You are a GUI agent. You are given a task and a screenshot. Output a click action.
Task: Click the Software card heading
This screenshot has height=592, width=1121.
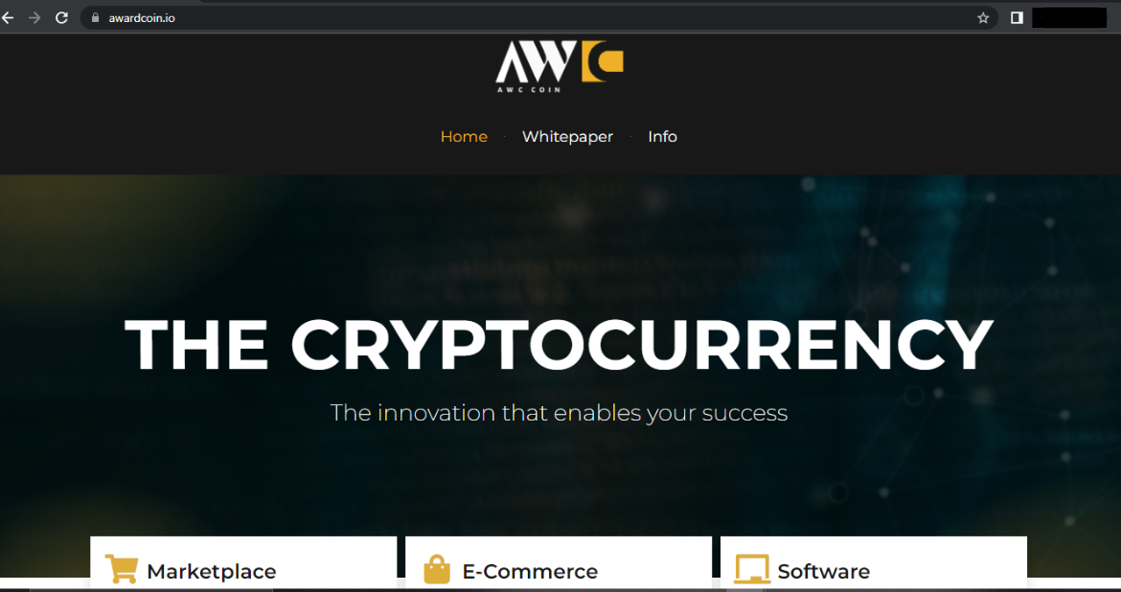(x=824, y=572)
